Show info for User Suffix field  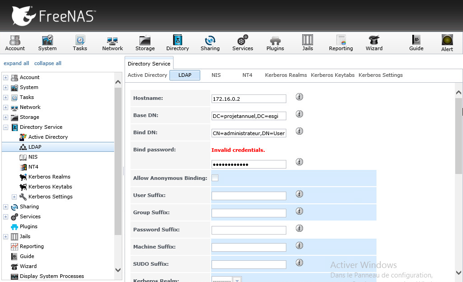(x=299, y=194)
